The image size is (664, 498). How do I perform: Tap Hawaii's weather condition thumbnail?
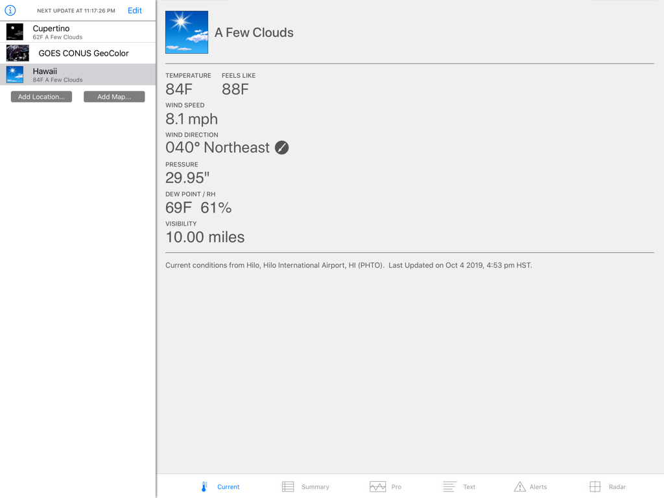click(x=14, y=75)
